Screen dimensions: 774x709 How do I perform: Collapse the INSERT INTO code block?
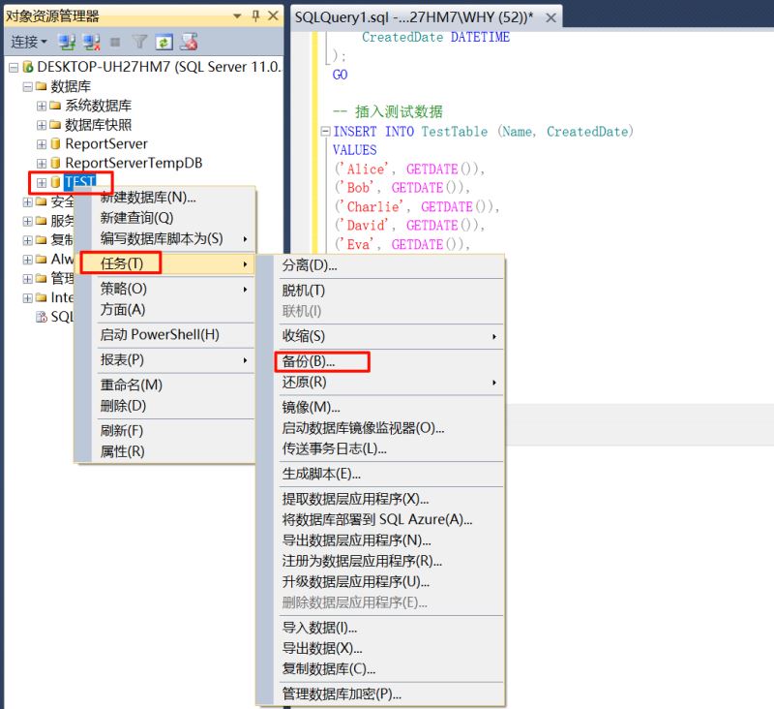326,131
